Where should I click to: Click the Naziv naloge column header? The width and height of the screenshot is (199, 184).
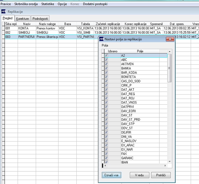[47, 24]
